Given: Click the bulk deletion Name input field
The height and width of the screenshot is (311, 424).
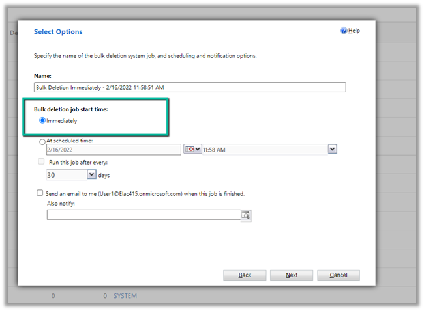Looking at the screenshot, I should (x=190, y=87).
